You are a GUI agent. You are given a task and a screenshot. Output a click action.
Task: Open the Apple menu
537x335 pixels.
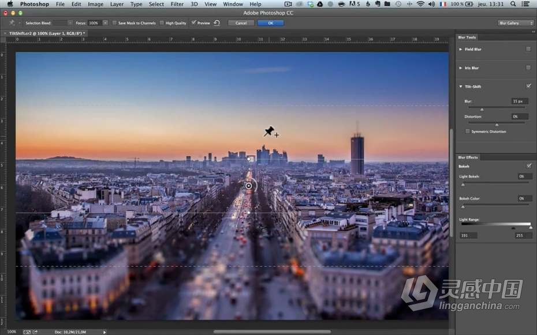point(10,4)
